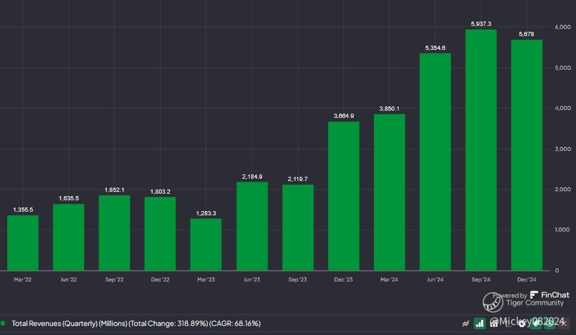Click the Powered by FinChat text
Screen dimensions: 576x335
[x=510, y=295]
